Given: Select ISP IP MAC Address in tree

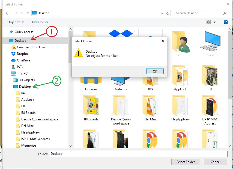Looking at the screenshot, I should point(33,139).
